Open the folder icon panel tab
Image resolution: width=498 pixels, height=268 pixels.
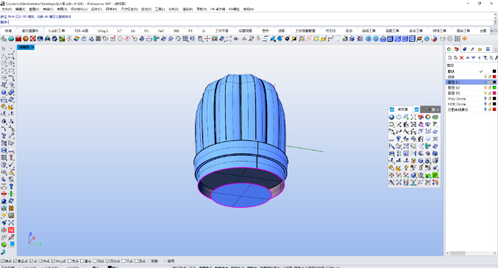tap(480, 49)
